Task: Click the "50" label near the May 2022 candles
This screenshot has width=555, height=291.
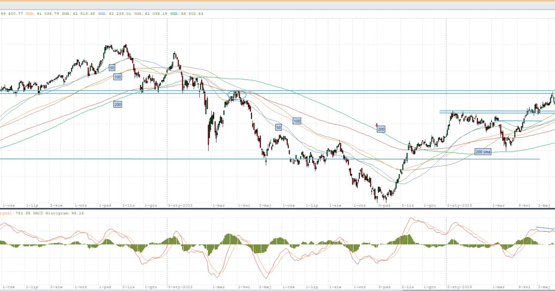Action: 278,127
